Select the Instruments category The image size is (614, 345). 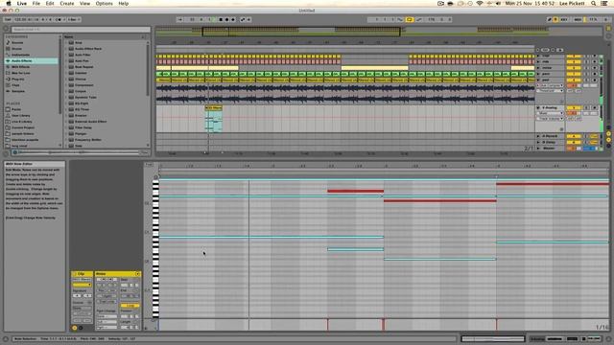click(x=20, y=55)
